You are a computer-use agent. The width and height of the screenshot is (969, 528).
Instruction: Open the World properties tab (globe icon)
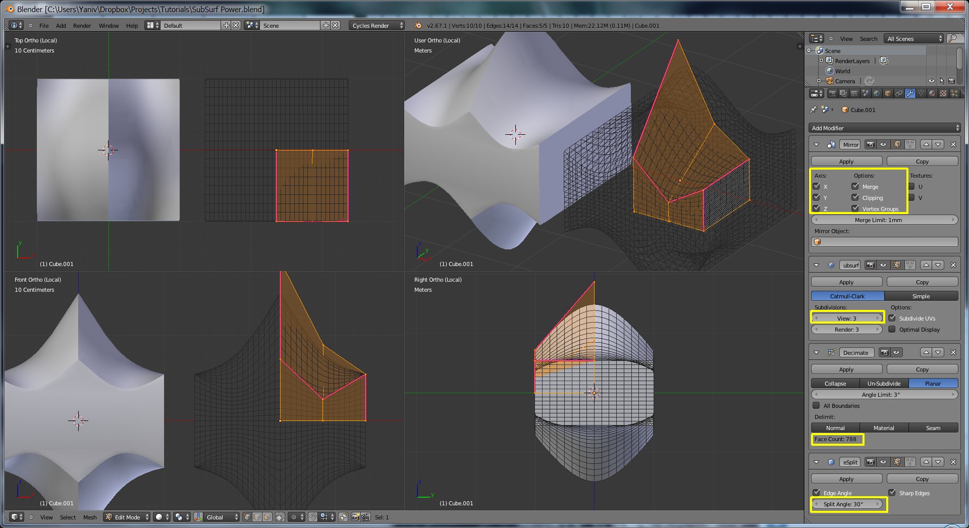click(x=877, y=93)
